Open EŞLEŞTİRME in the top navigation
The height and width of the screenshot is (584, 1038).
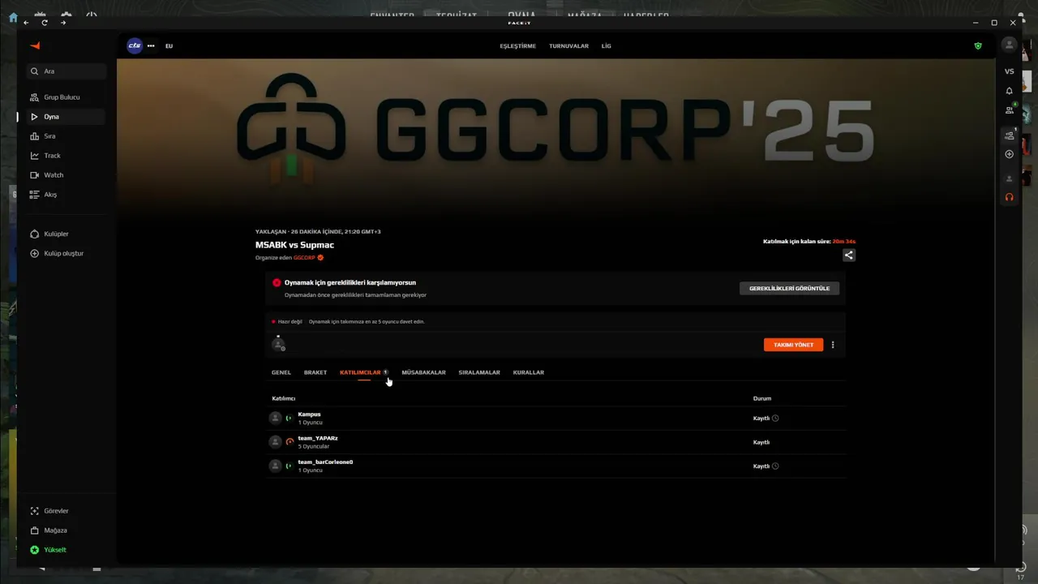coord(517,46)
